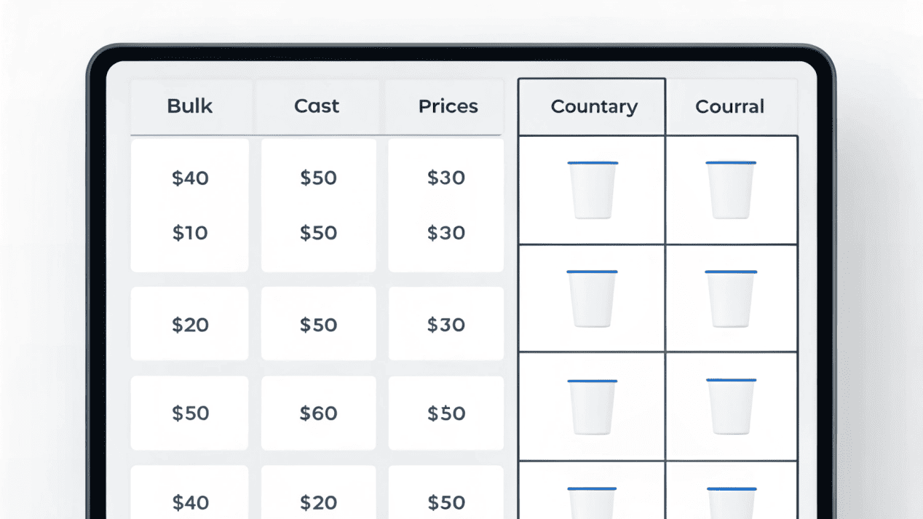This screenshot has width=923, height=519.
Task: Click the Bulk column header
Action: click(x=190, y=106)
